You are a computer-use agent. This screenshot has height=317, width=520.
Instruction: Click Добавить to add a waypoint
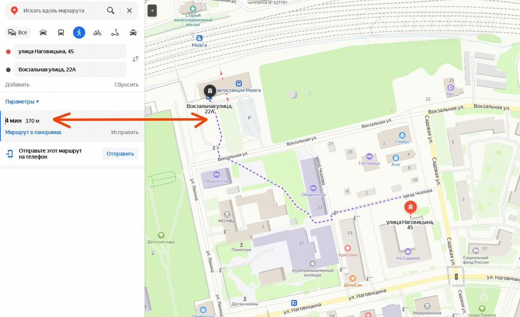(x=17, y=85)
